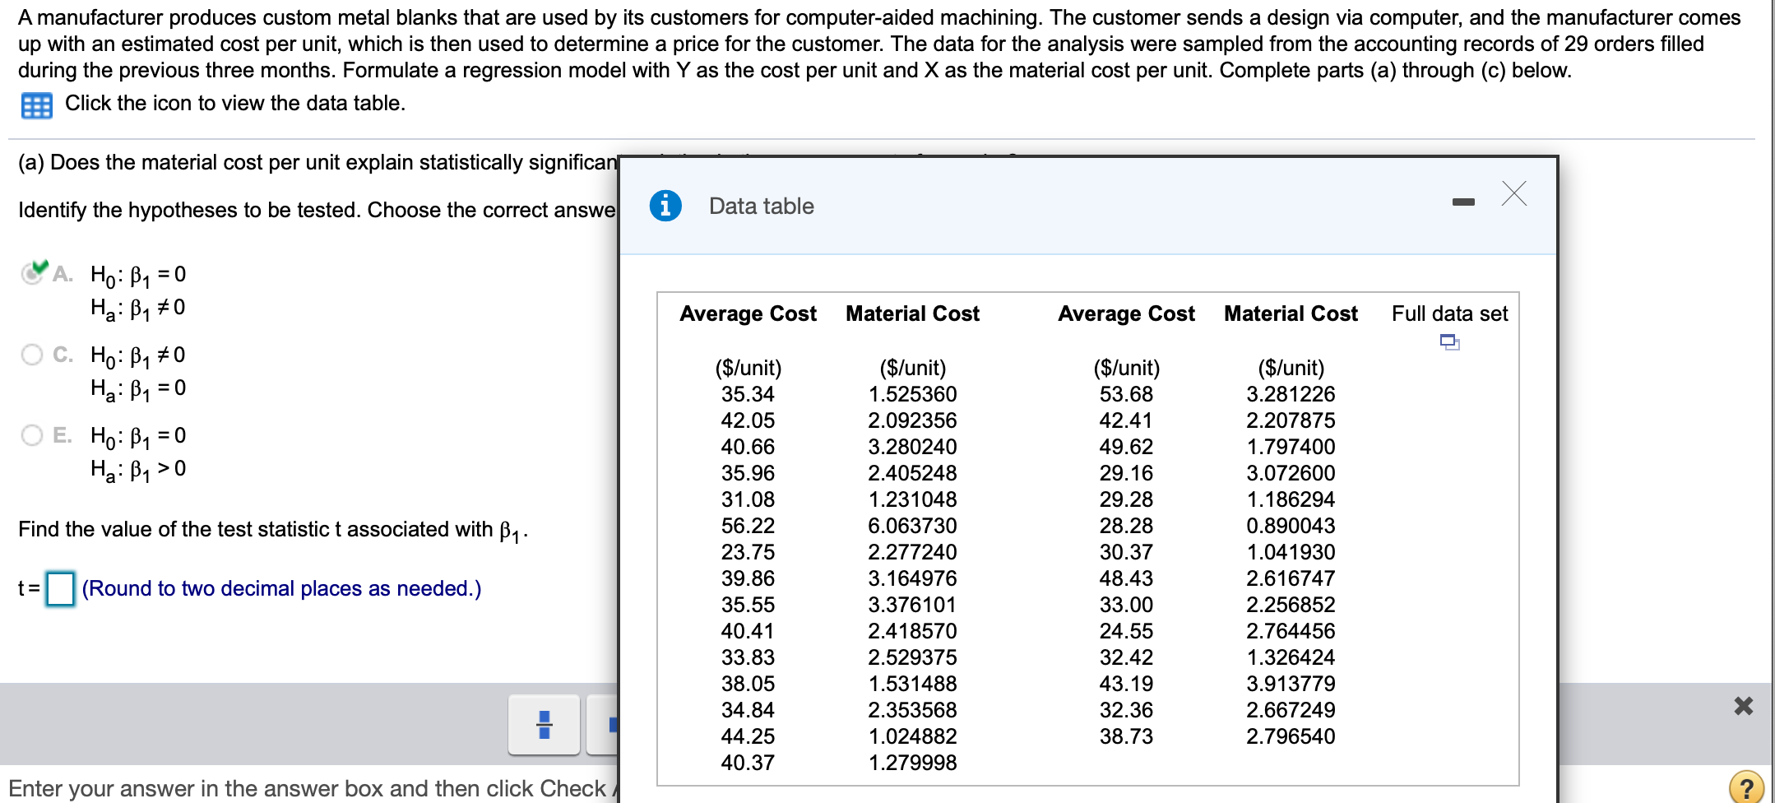1775x803 pixels.
Task: Select material cost value 1.525360
Action: (912, 394)
